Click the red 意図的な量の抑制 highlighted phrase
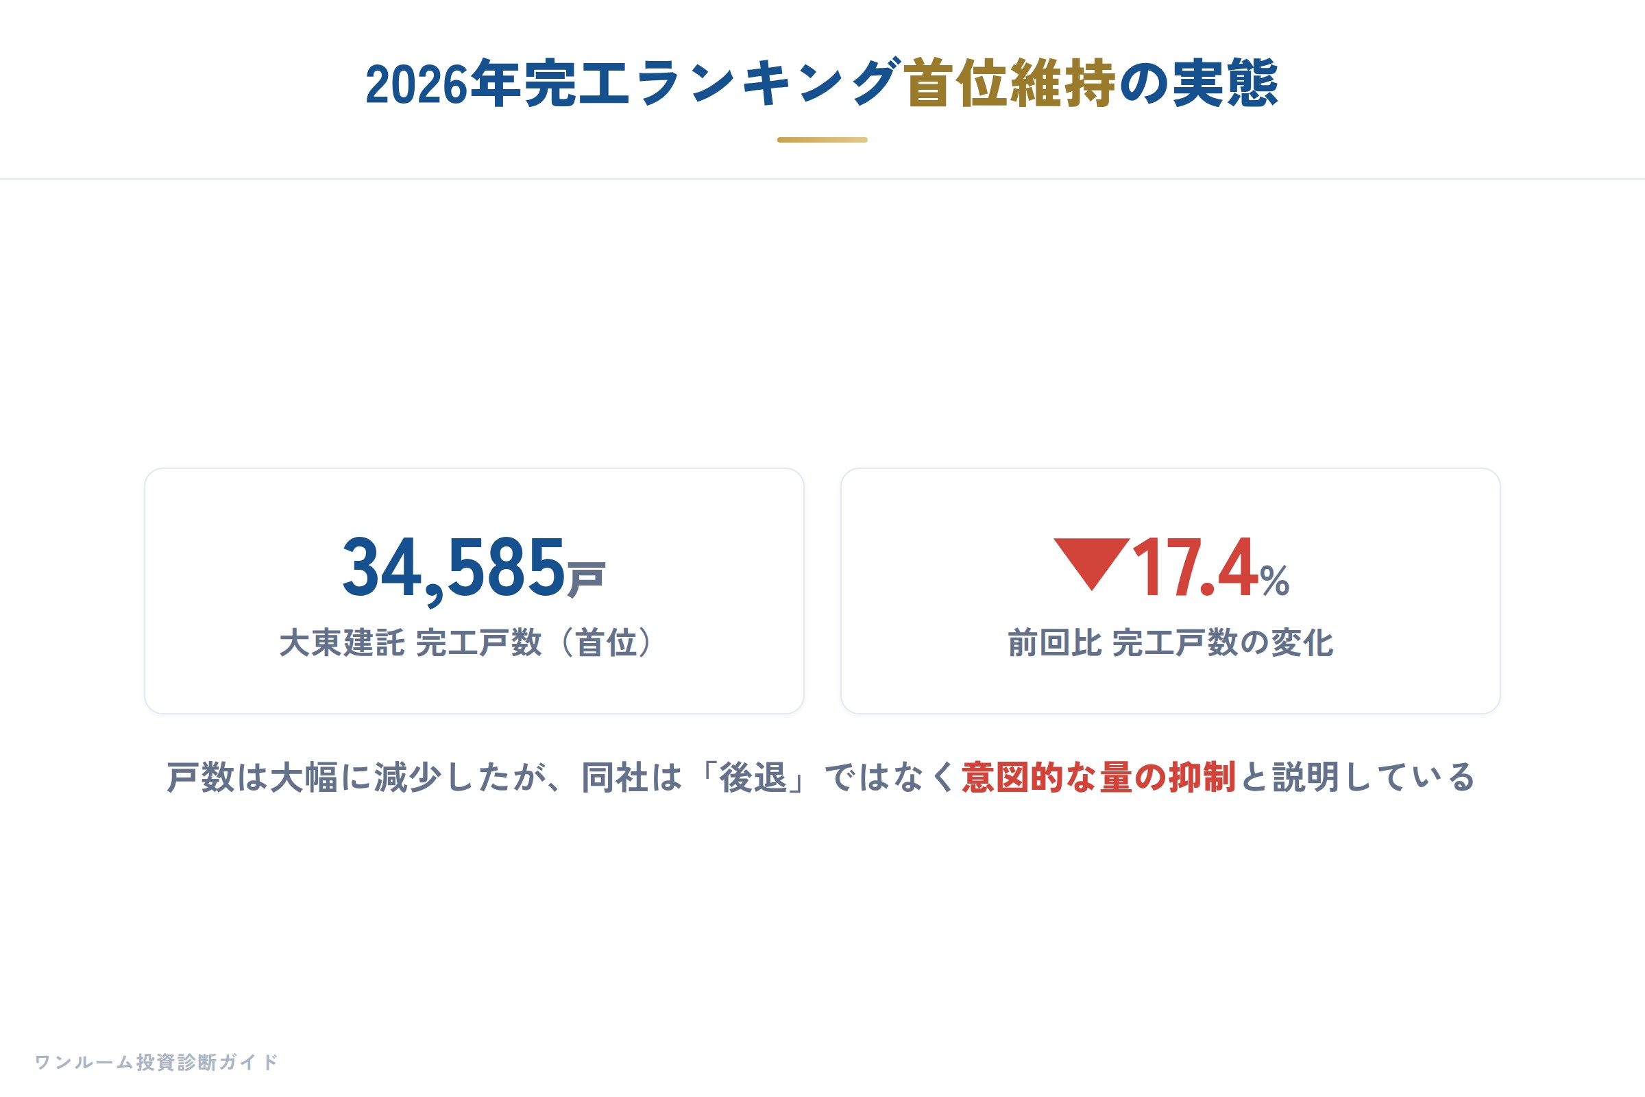The width and height of the screenshot is (1645, 1097). tap(1099, 777)
